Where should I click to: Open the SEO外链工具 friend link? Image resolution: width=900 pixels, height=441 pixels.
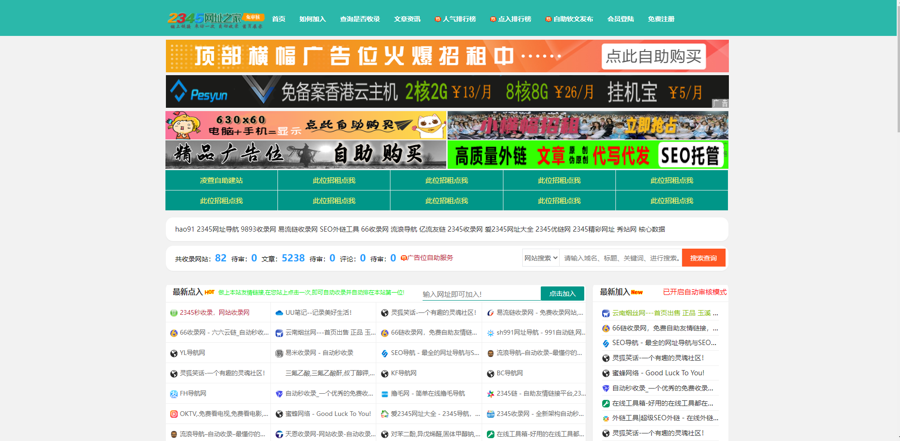coord(339,229)
